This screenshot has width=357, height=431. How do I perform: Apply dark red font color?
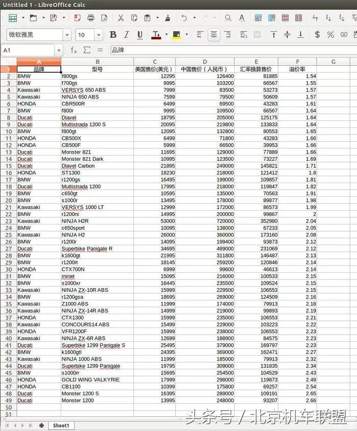click(x=156, y=35)
